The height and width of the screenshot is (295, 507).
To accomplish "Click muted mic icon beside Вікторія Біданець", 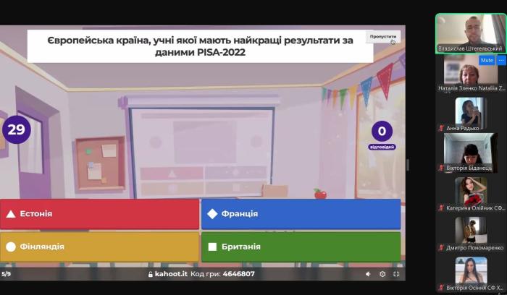I will tap(441, 168).
